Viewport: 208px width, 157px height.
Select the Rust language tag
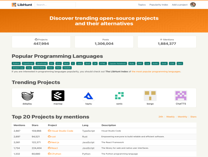(x=66, y=64)
